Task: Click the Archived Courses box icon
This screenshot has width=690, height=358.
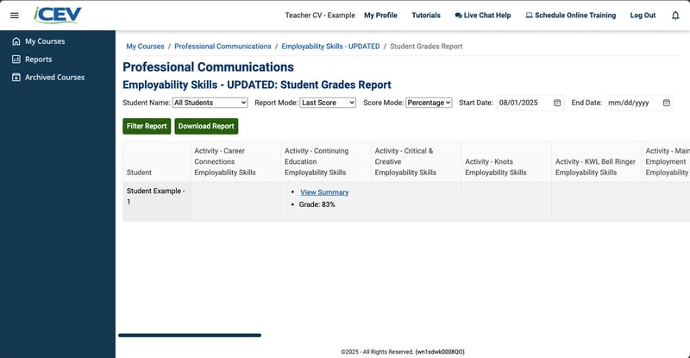Action: pos(16,77)
